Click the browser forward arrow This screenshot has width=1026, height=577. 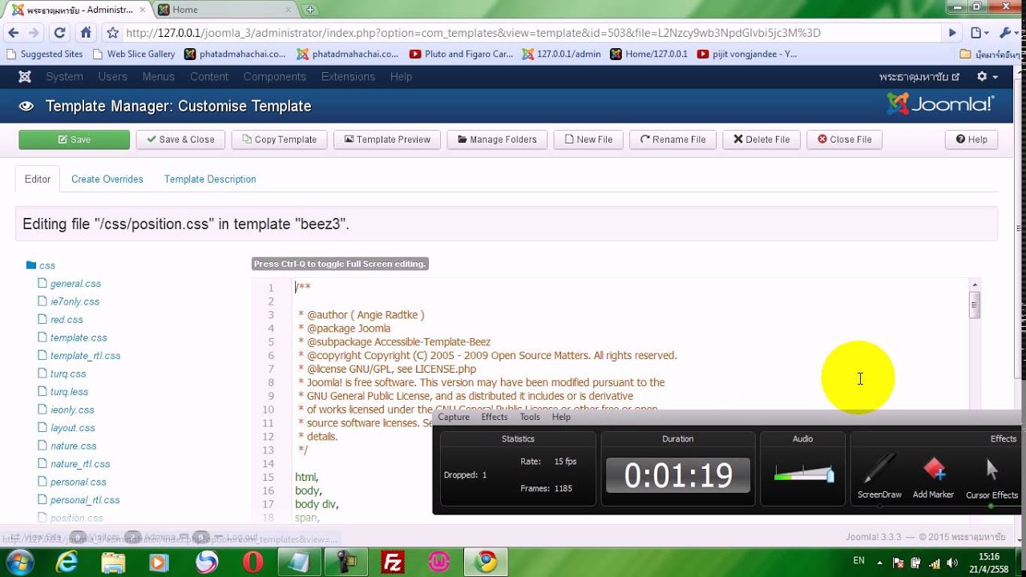click(x=34, y=33)
